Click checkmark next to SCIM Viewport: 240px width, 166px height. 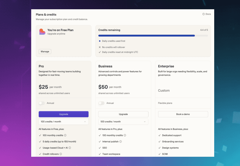pyautogui.click(x=159, y=154)
